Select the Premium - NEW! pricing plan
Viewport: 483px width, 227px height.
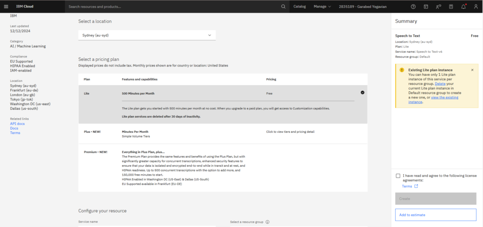click(223, 168)
